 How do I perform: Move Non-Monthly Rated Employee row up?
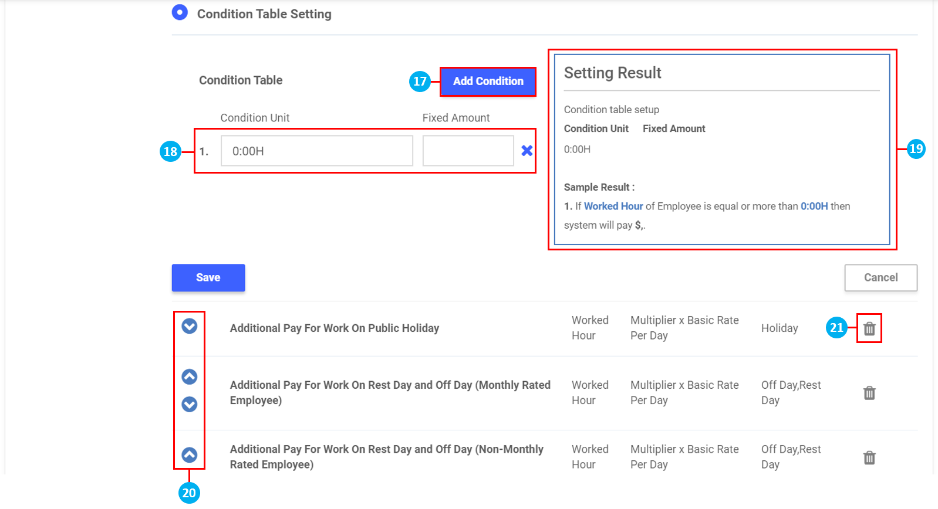[189, 455]
